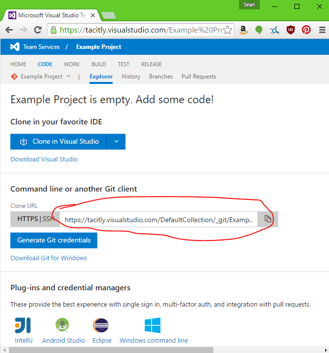Screen dimensions: 329x353
Task: Open the Chrome menu with three dots
Action: coord(321,30)
